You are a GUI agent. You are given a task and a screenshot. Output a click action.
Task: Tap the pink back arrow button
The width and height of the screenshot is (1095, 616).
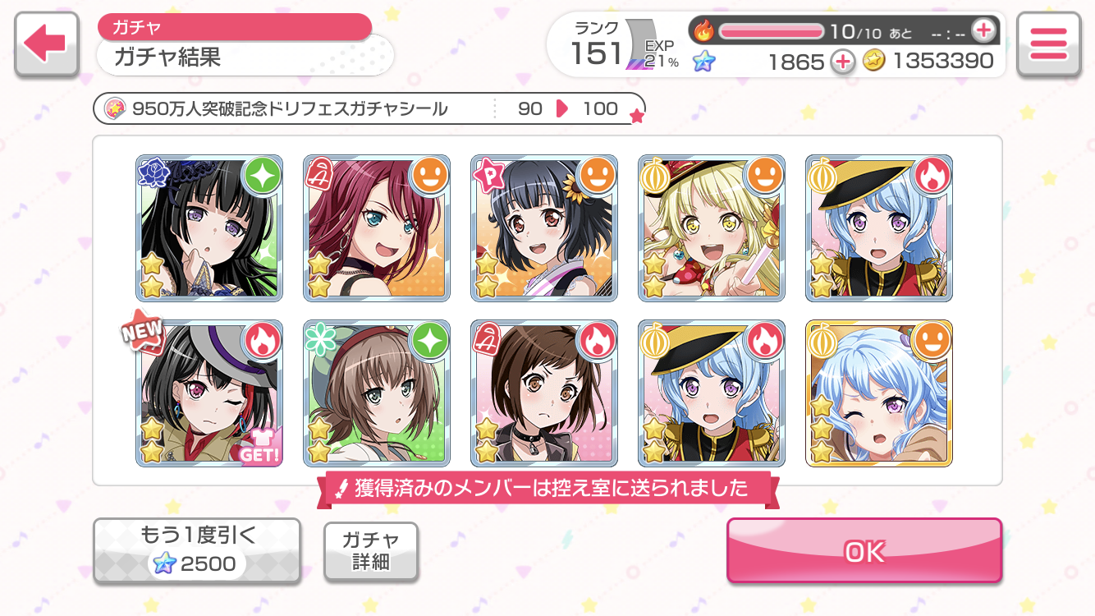pyautogui.click(x=47, y=45)
